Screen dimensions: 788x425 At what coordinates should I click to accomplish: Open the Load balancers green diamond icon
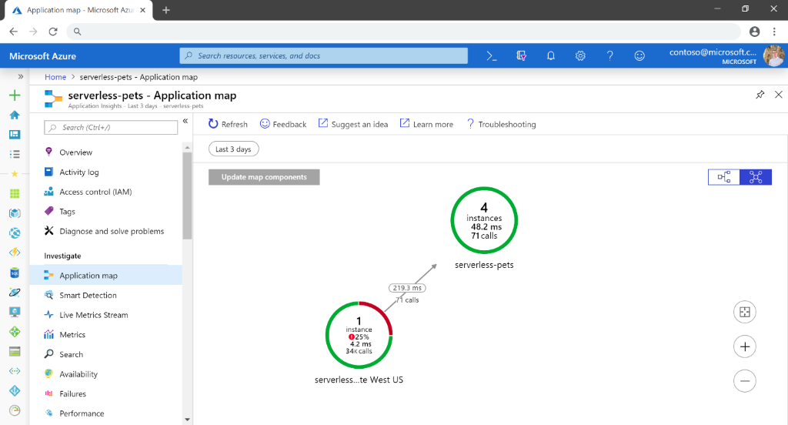(15, 331)
